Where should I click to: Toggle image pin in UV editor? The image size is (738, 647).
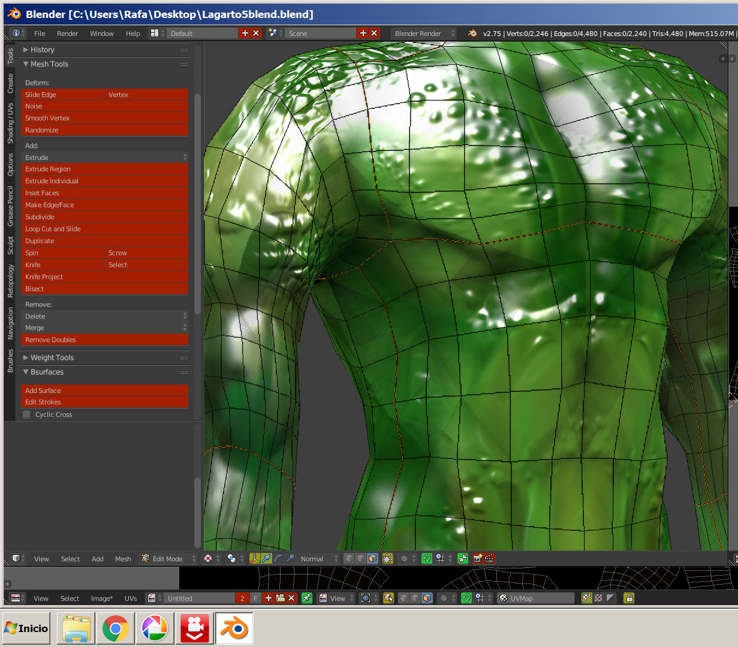(x=307, y=598)
